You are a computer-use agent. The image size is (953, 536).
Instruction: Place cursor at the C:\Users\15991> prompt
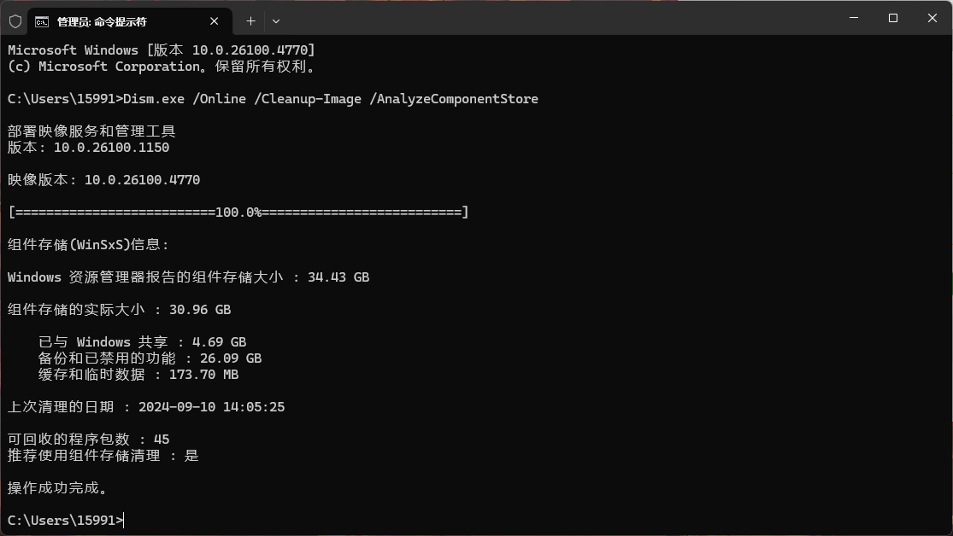pos(66,520)
